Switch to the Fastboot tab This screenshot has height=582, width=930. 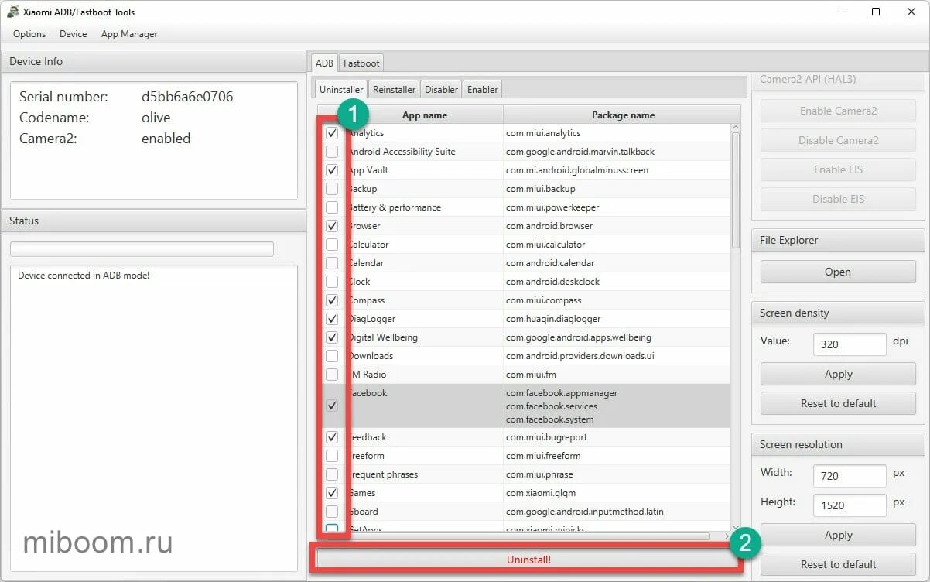[361, 63]
